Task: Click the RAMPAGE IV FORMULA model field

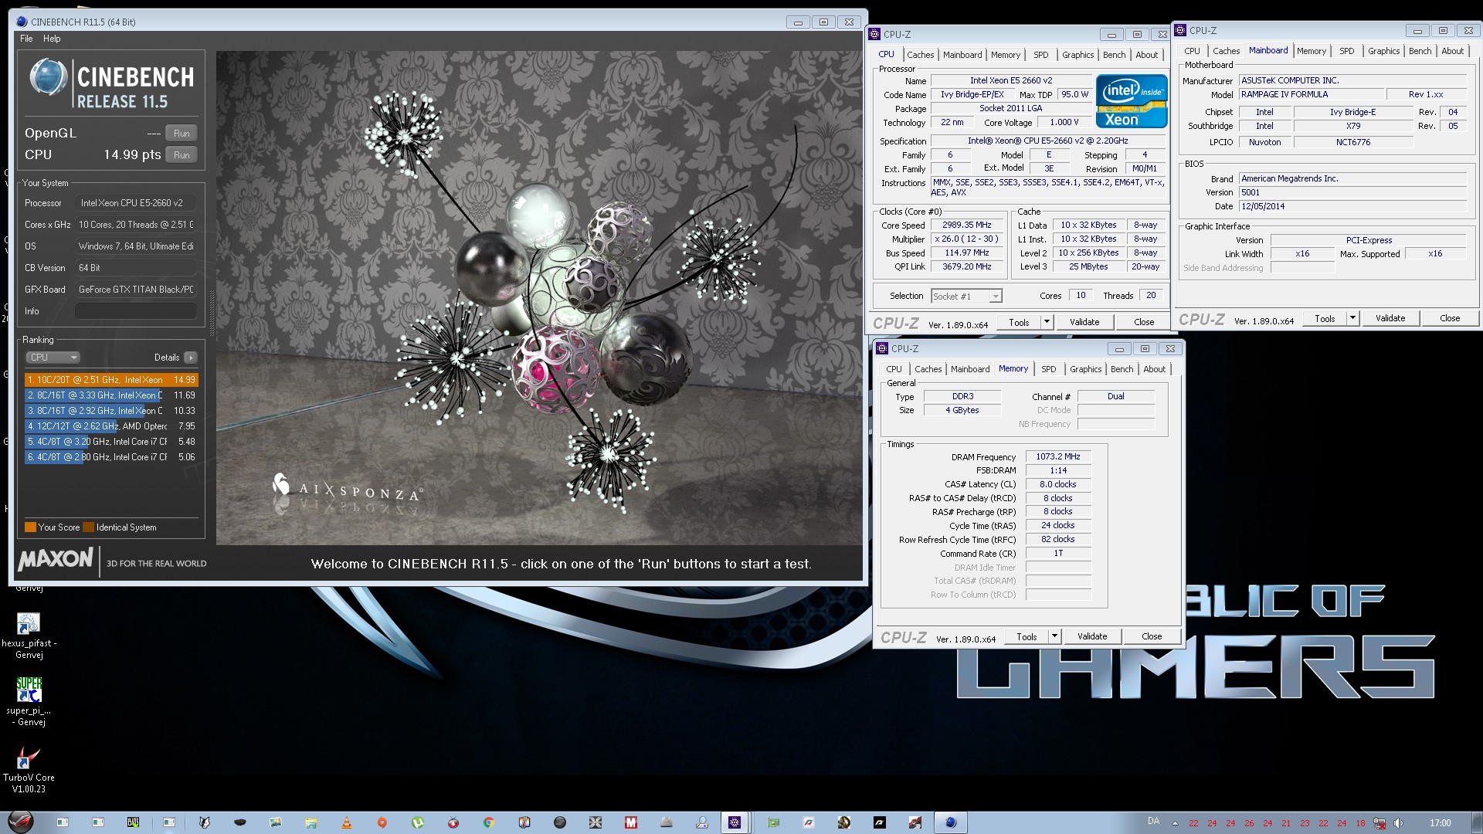Action: (x=1312, y=94)
